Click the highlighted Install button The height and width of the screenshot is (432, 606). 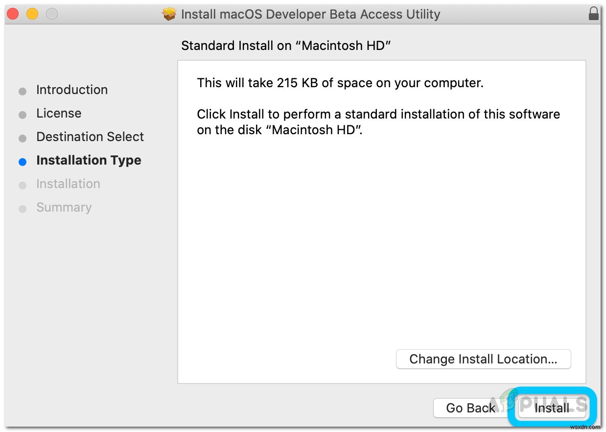pos(552,408)
